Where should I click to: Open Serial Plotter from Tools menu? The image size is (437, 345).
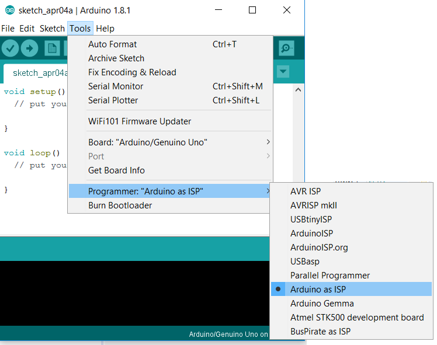pos(170,100)
